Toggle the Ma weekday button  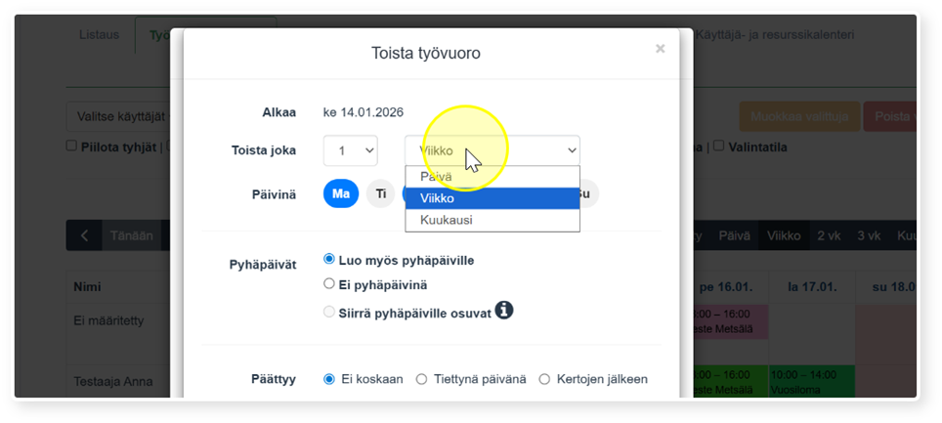pos(341,193)
